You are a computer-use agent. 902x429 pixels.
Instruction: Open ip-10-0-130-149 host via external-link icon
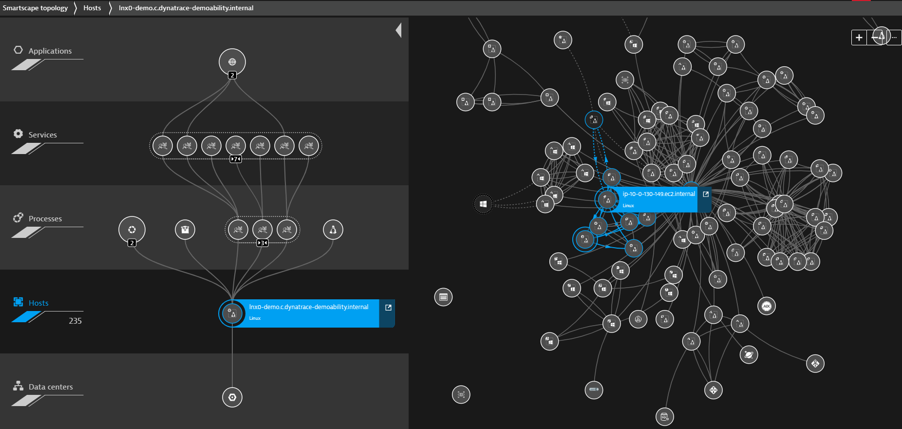coord(705,194)
